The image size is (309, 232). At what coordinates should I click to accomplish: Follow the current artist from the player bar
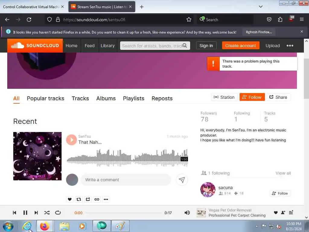283,212
